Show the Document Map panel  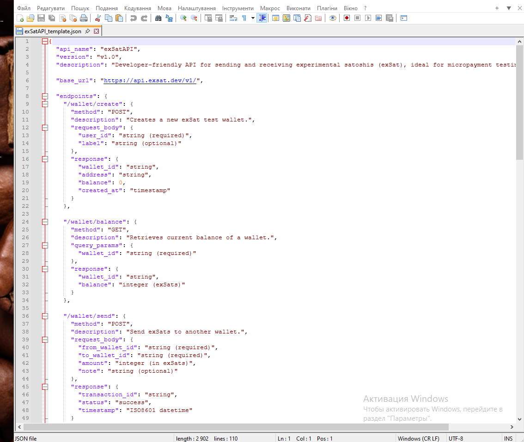point(286,18)
